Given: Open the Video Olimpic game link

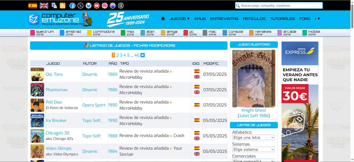Looking at the screenshot, I should (59, 148).
